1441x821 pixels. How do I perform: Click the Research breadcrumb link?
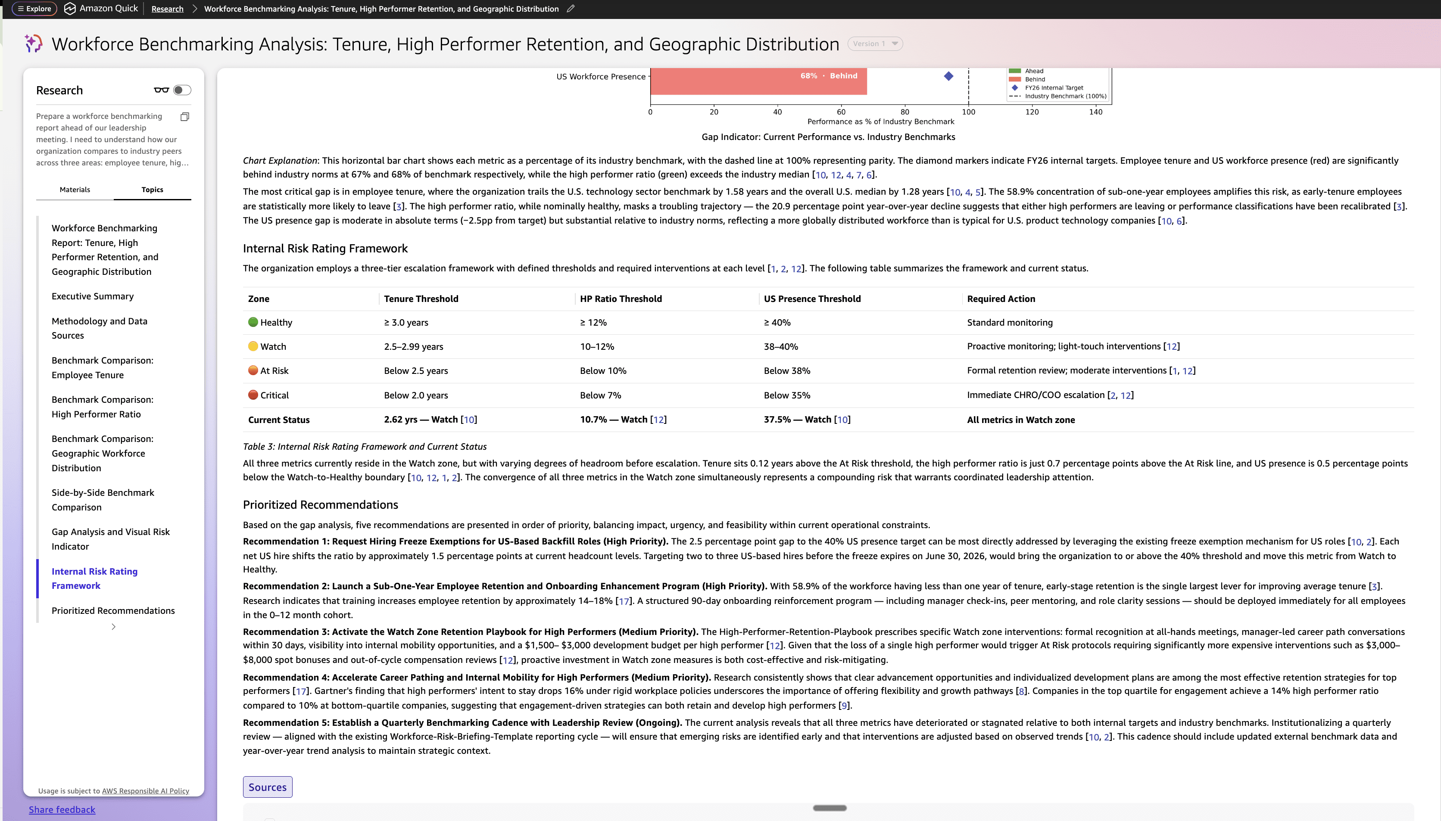tap(167, 9)
